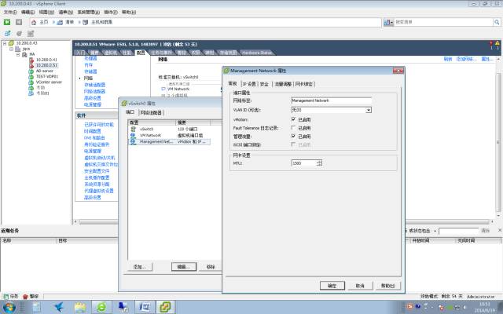The height and width of the screenshot is (314, 503).
Task: Open the VLAN ID dropdown
Action: click(369, 110)
